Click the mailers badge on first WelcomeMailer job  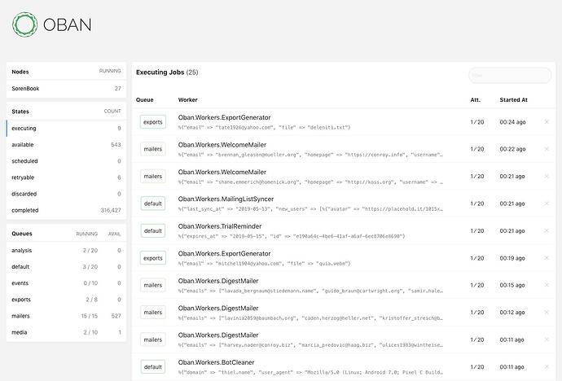[x=152, y=149]
